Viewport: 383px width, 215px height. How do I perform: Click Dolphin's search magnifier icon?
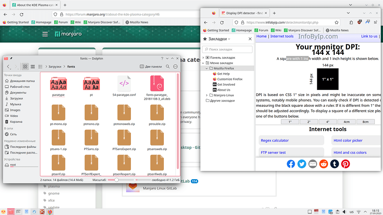(x=168, y=66)
